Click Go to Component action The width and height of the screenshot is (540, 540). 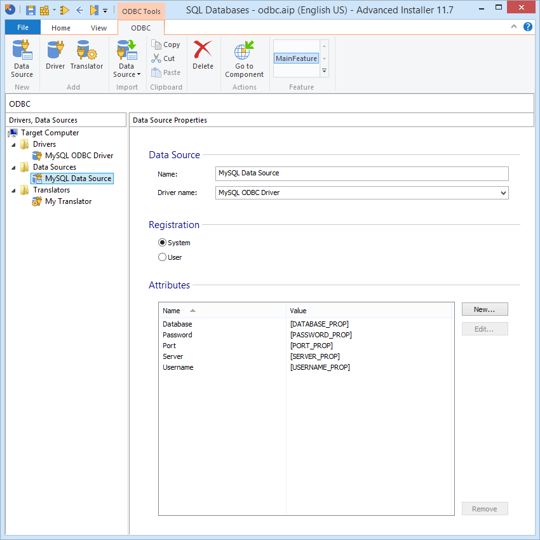(244, 58)
